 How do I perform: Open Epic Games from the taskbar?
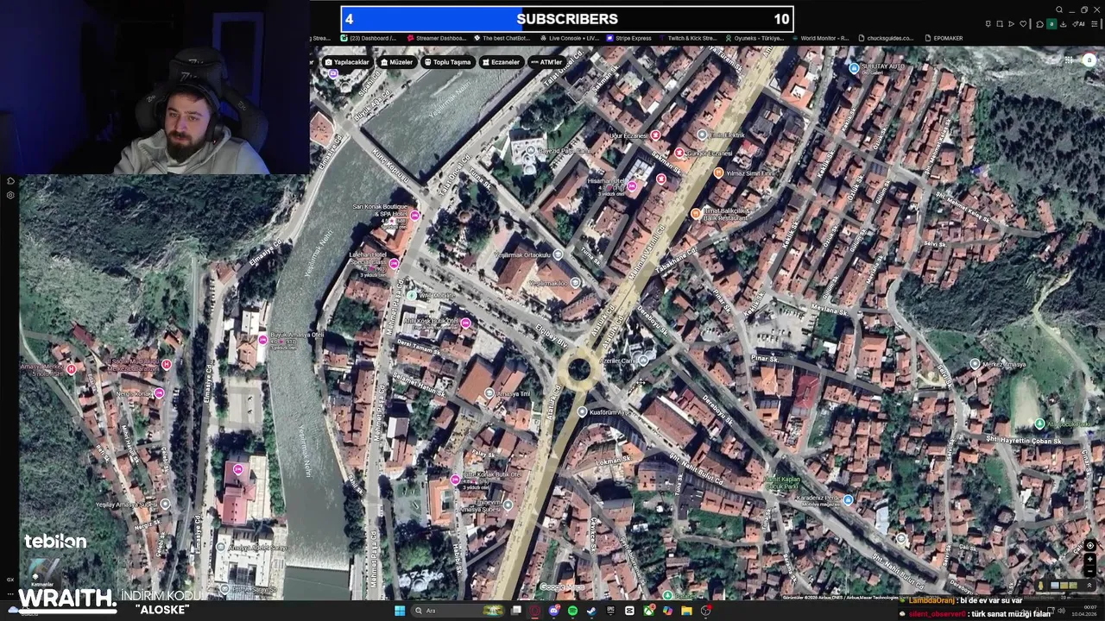610,611
